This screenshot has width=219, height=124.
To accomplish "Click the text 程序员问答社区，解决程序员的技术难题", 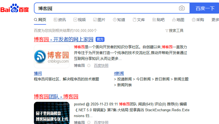I will [66, 79].
